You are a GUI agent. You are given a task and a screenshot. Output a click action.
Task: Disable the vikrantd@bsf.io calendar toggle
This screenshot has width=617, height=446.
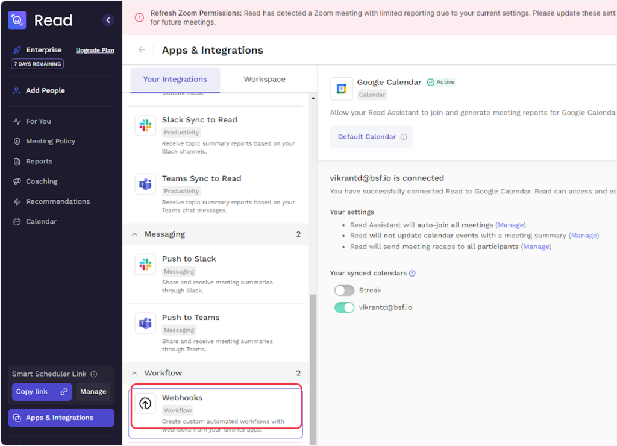[344, 307]
